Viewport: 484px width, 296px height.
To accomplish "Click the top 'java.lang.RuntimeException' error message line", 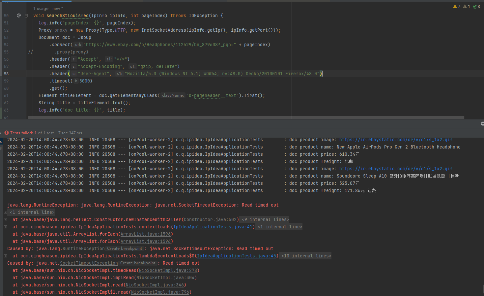I will [143, 205].
